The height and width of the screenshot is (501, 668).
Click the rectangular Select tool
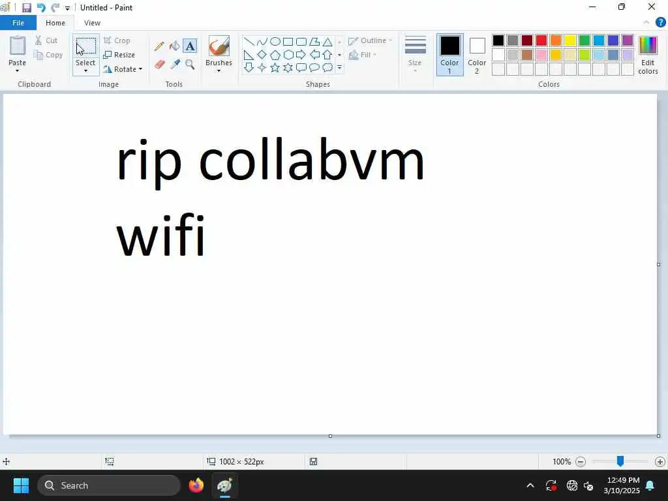(x=85, y=46)
